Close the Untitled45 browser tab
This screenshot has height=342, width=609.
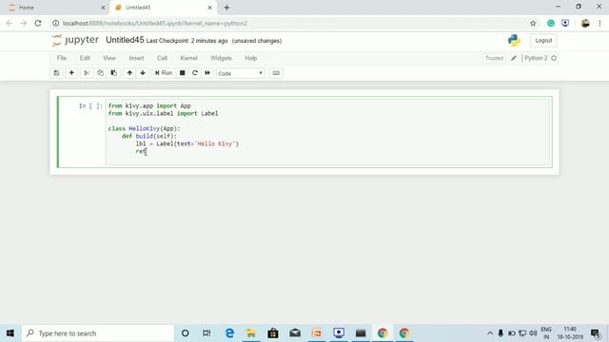click(x=209, y=8)
